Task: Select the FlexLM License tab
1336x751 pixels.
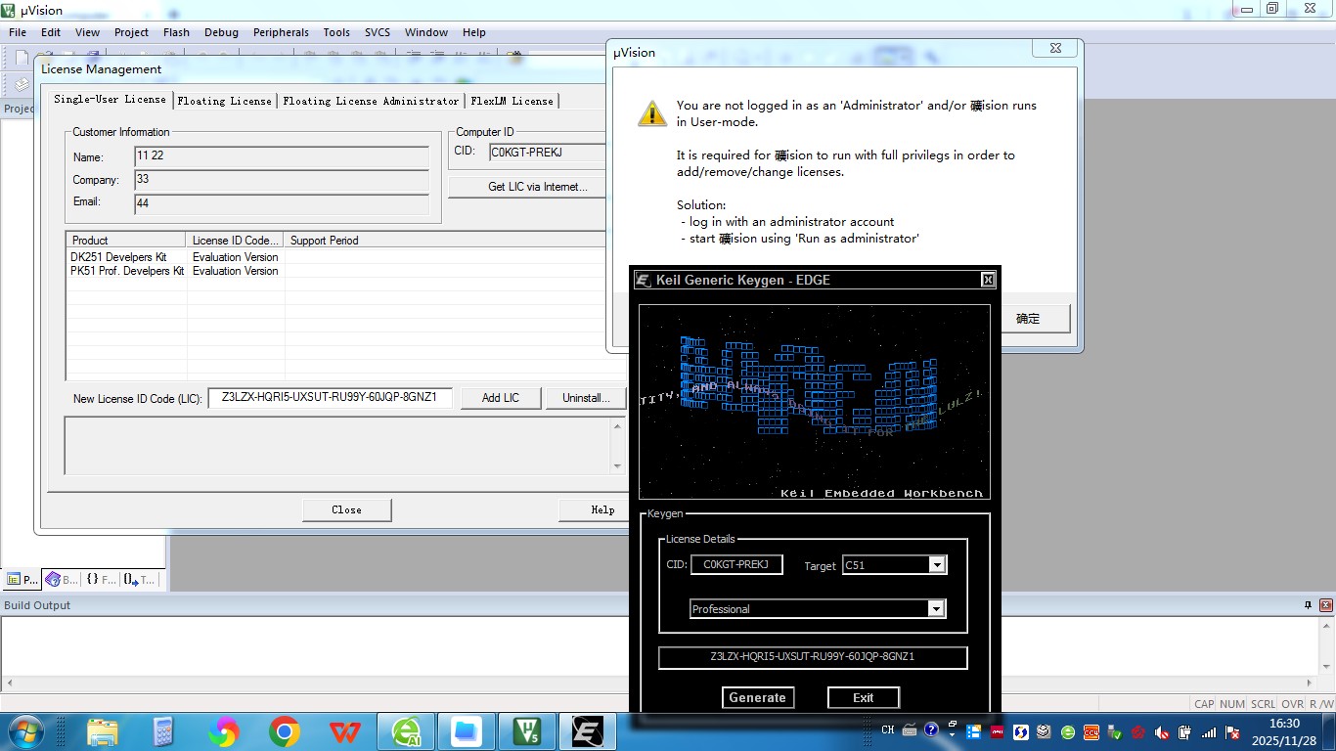Action: (512, 101)
